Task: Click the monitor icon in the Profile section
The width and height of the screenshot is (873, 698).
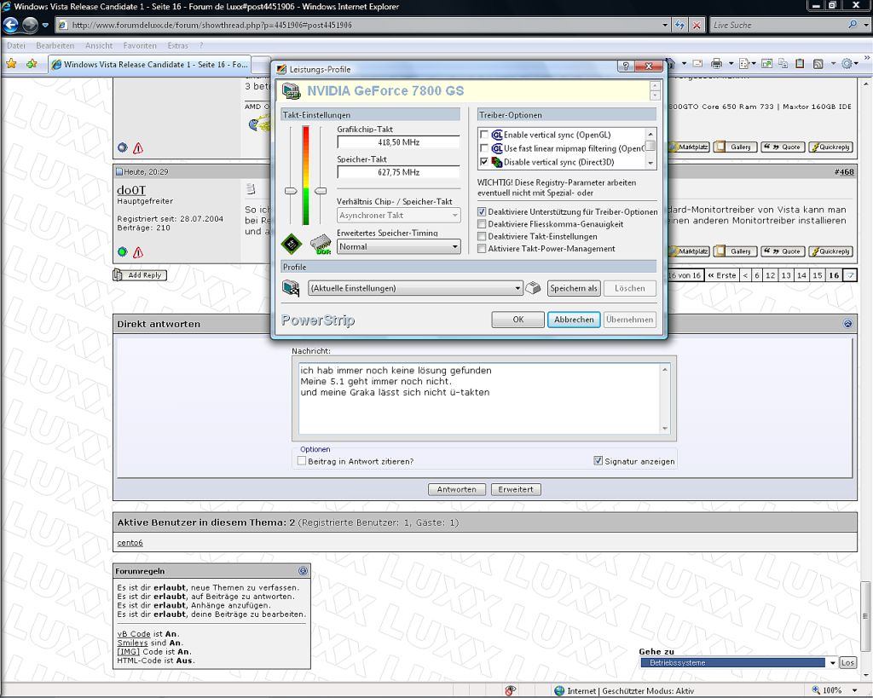Action: 291,288
